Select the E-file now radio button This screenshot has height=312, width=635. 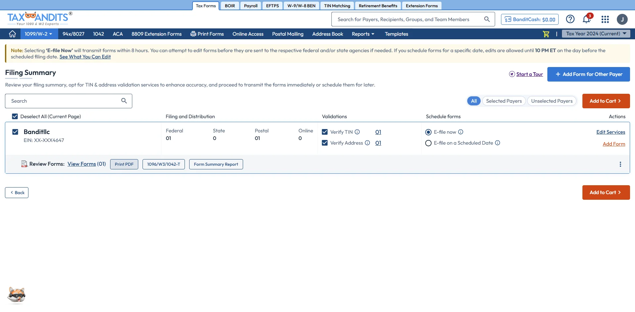pos(428,132)
